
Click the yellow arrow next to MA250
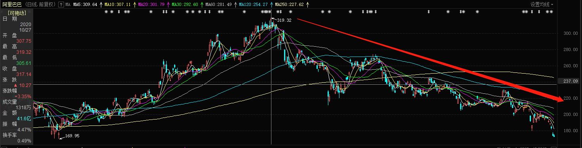(308, 5)
